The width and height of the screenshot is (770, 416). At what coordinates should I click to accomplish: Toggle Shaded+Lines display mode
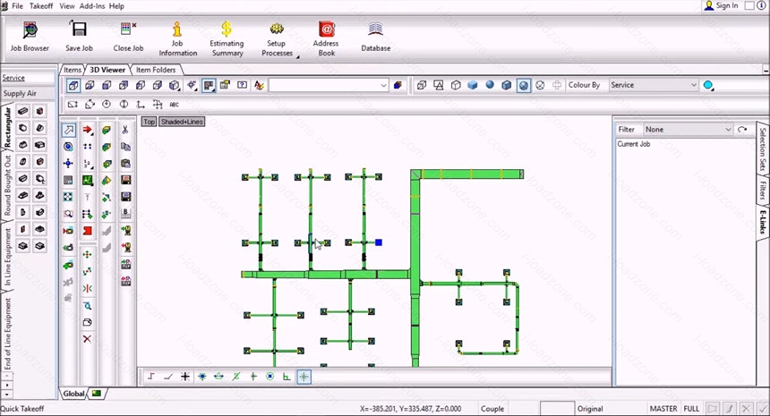pyautogui.click(x=182, y=122)
